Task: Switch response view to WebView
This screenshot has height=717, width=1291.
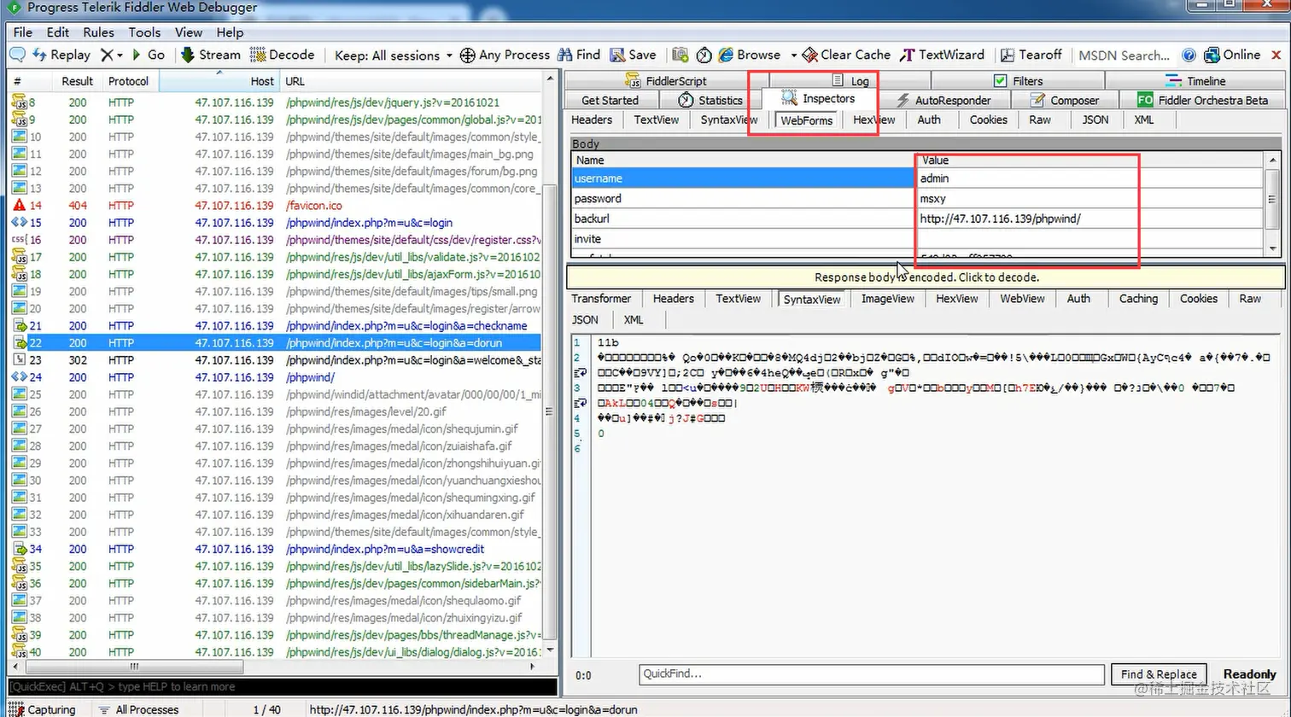Action: coord(1022,299)
